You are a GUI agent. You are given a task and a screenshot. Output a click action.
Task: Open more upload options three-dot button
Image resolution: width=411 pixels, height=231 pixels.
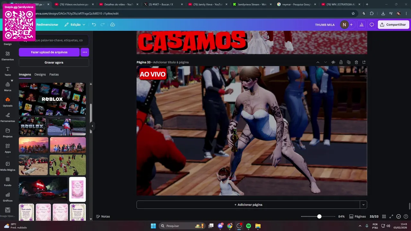click(85, 52)
